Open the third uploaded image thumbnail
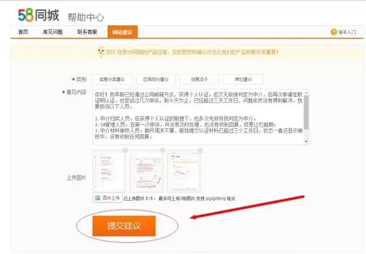Image resolution: width=366 pixels, height=254 pixels. pyautogui.click(x=184, y=171)
